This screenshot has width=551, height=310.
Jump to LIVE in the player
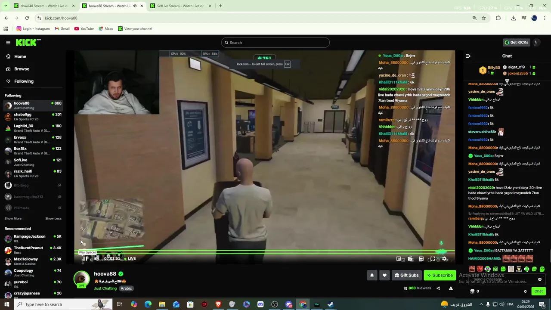(x=130, y=259)
